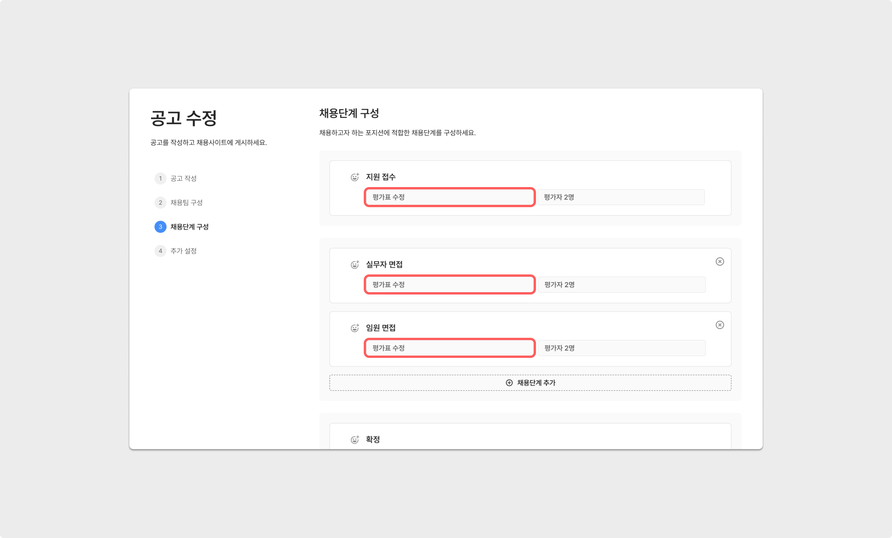
Task: Go to step 1 공고 작성
Action: tap(183, 179)
